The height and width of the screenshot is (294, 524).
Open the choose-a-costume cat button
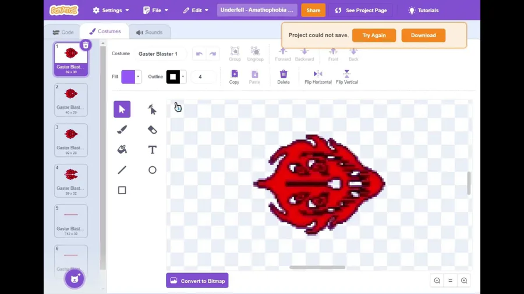tap(75, 279)
